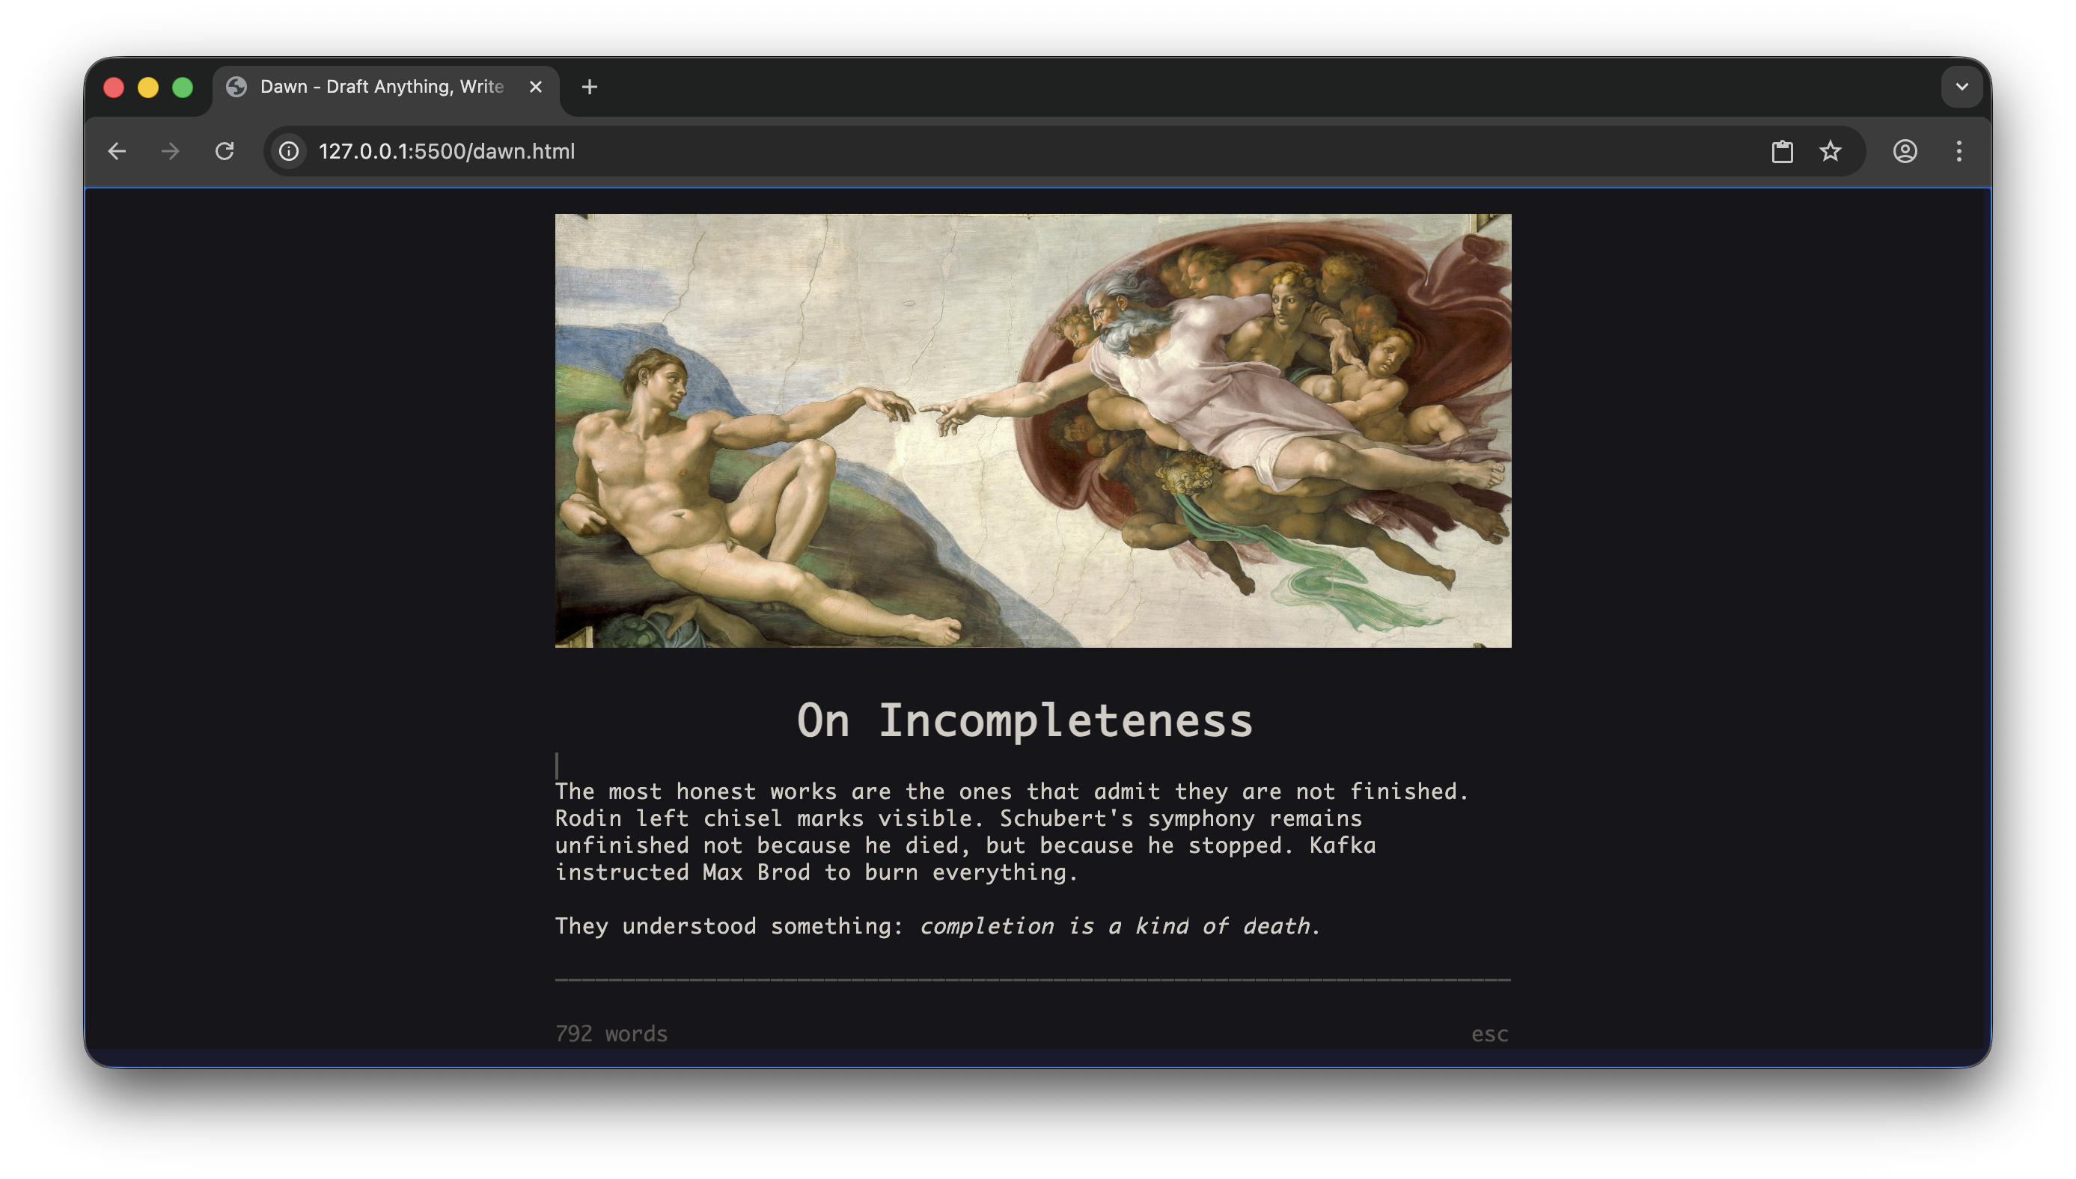
Task: Open site information icon in address bar
Action: 289,151
